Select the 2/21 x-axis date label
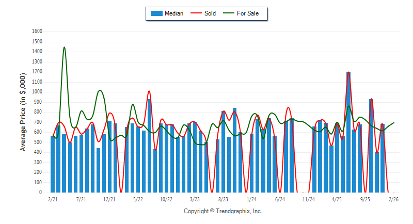The image size is (413, 224). [53, 199]
